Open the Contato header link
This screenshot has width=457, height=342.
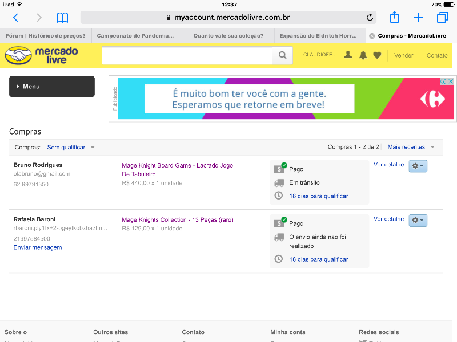[437, 55]
